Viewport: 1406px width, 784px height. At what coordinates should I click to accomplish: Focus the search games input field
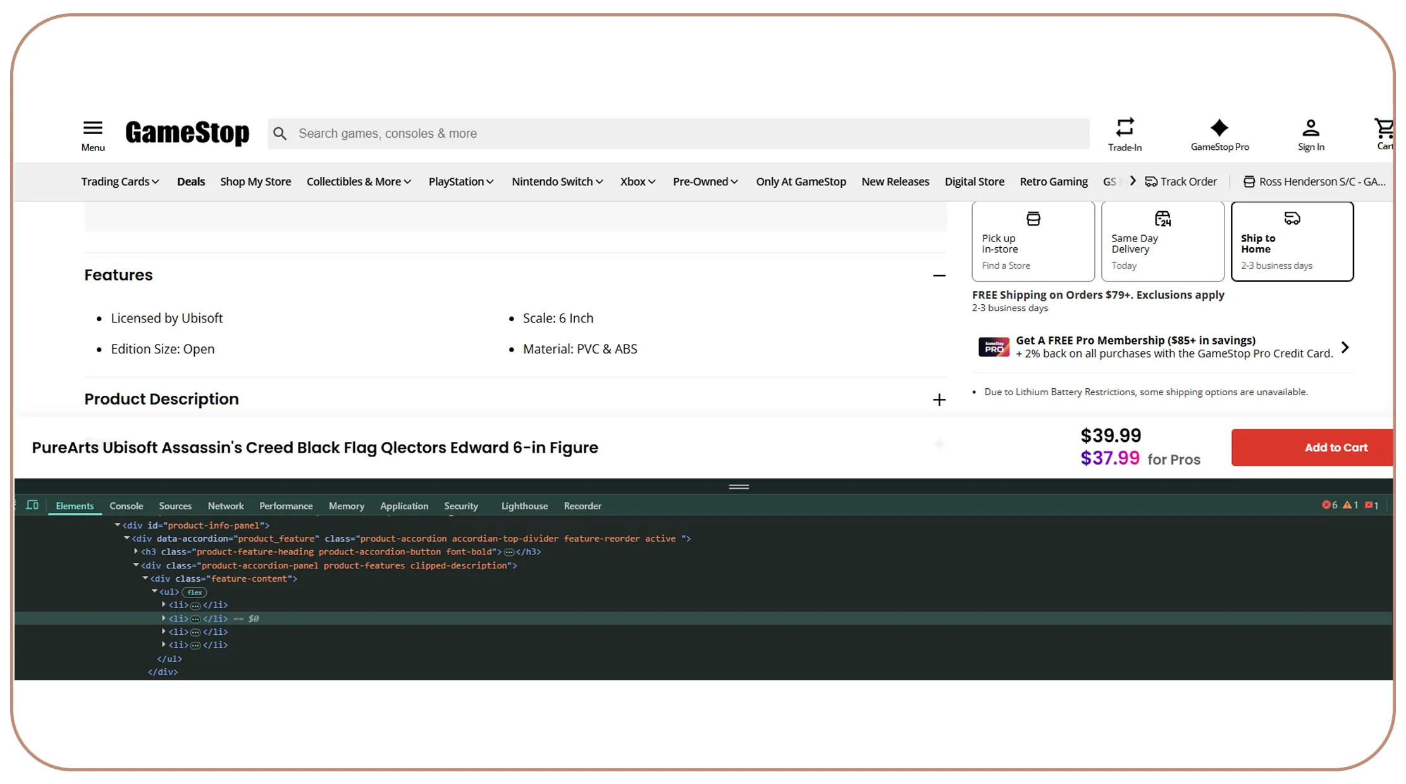pyautogui.click(x=679, y=133)
